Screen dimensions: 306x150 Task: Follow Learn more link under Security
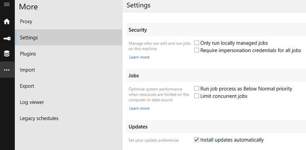[140, 57]
